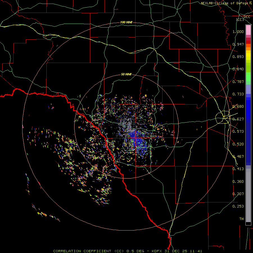Screen dimensions: 253x253
Task: Select the "0.413" scale value
Action: 238,169
